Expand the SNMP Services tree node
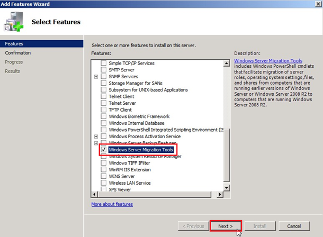The height and width of the screenshot is (237, 323). pos(96,77)
